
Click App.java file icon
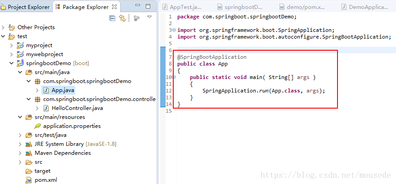pos(46,90)
